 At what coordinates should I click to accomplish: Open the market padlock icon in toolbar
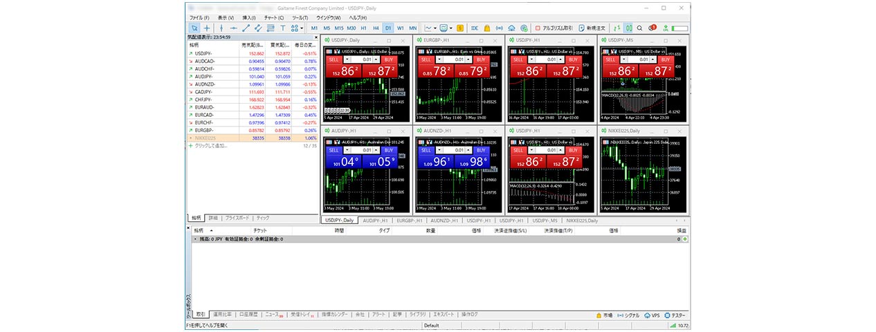487,28
